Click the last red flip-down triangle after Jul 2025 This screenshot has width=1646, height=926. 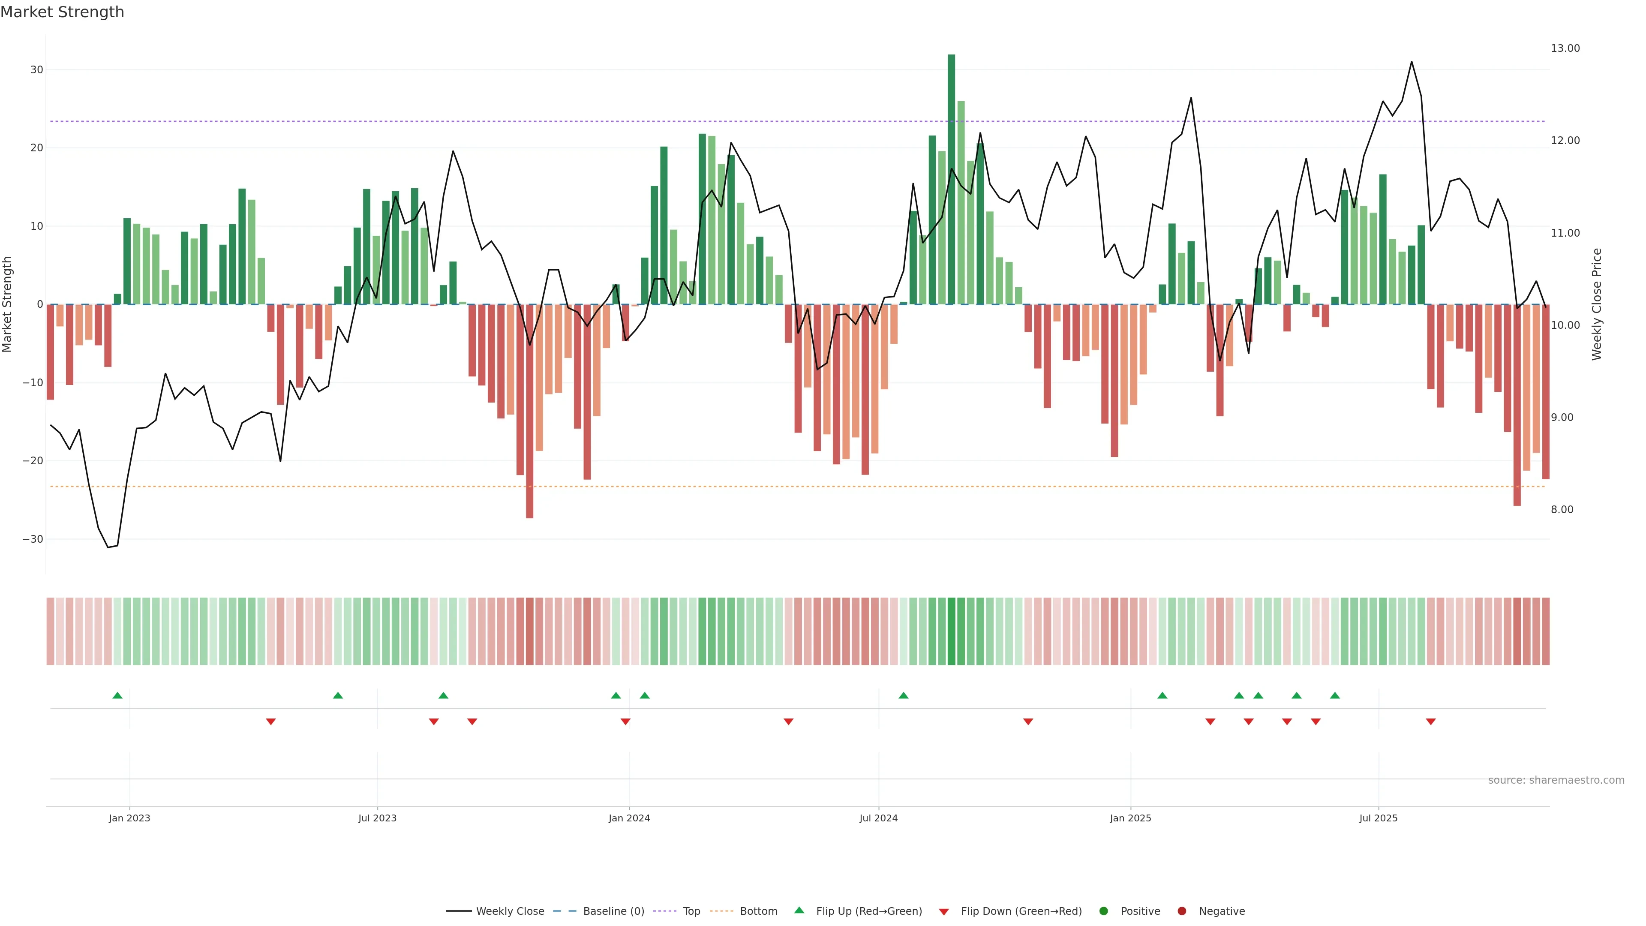click(x=1431, y=722)
